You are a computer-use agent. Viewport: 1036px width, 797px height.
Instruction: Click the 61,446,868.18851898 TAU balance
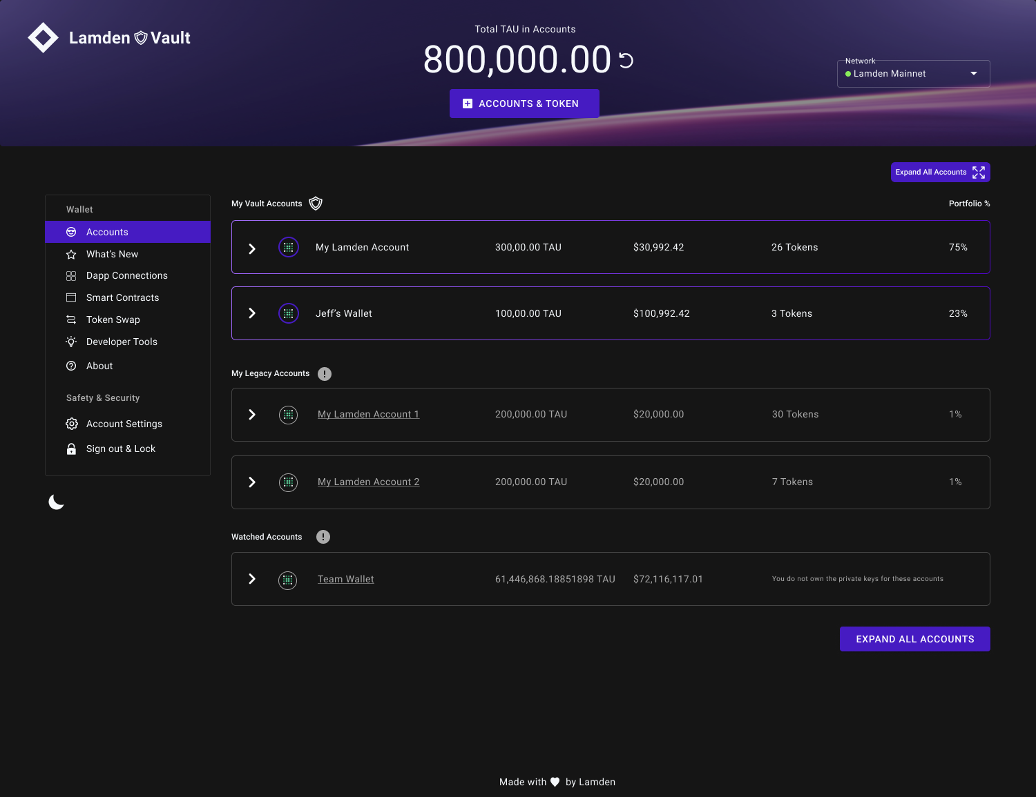pyautogui.click(x=555, y=579)
